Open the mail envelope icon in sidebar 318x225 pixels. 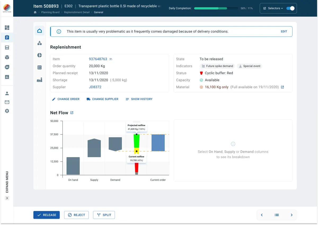coord(7,102)
